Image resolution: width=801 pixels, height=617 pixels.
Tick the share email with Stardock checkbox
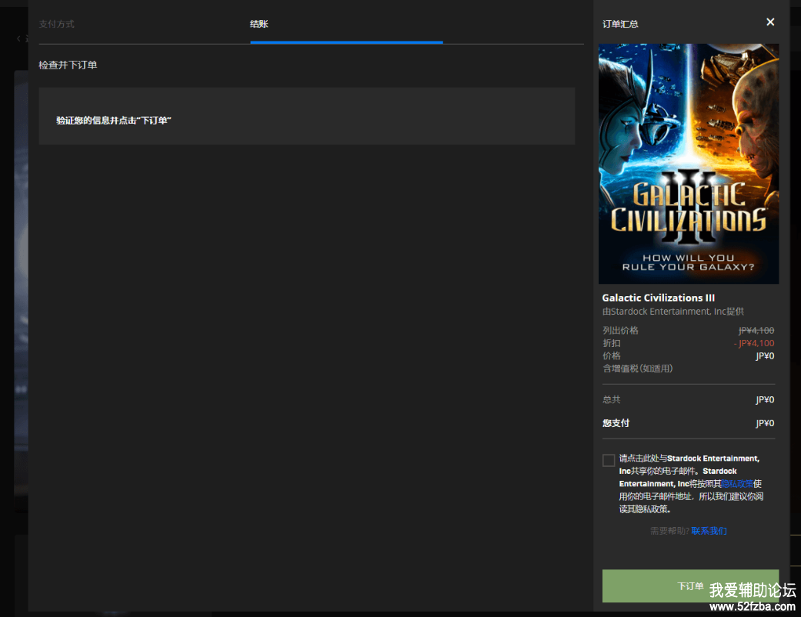609,460
